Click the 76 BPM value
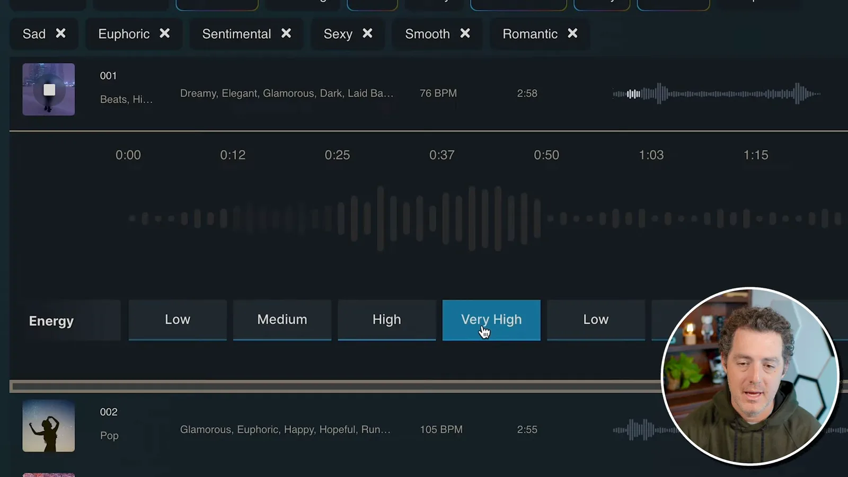 tap(438, 93)
